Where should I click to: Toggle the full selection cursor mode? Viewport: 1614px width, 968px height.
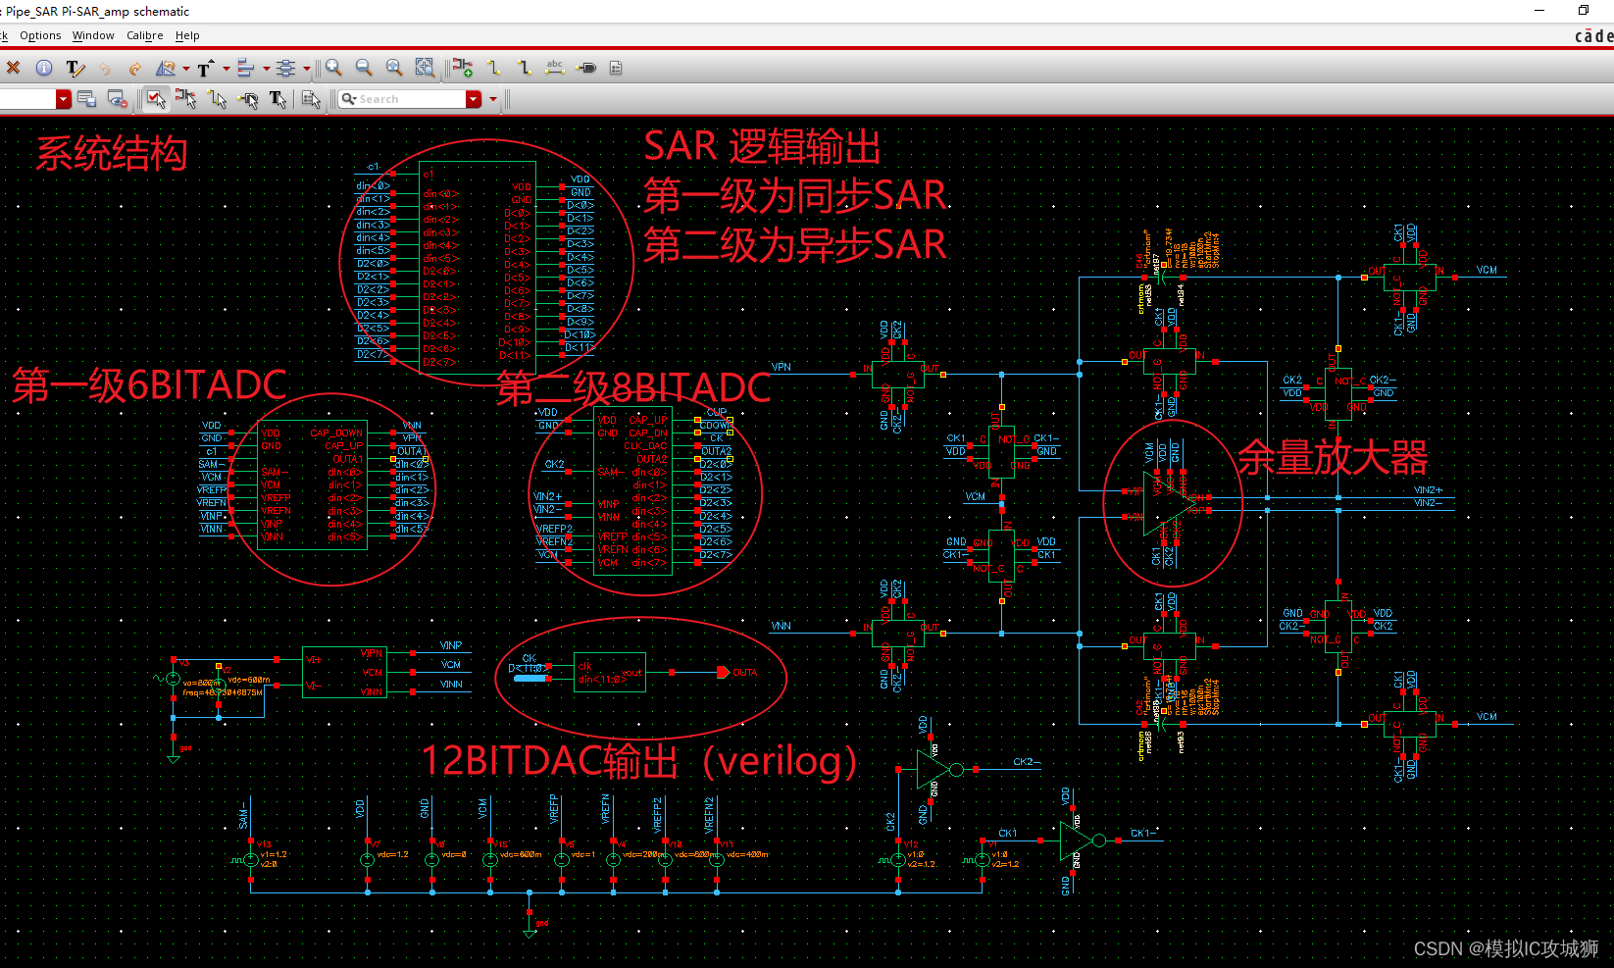155,98
